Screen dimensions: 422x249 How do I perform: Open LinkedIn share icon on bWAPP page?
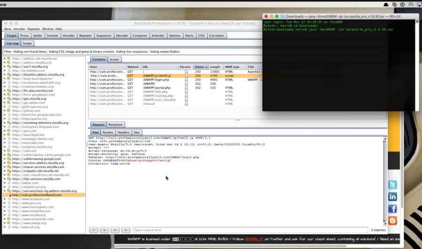pyautogui.click(x=392, y=197)
